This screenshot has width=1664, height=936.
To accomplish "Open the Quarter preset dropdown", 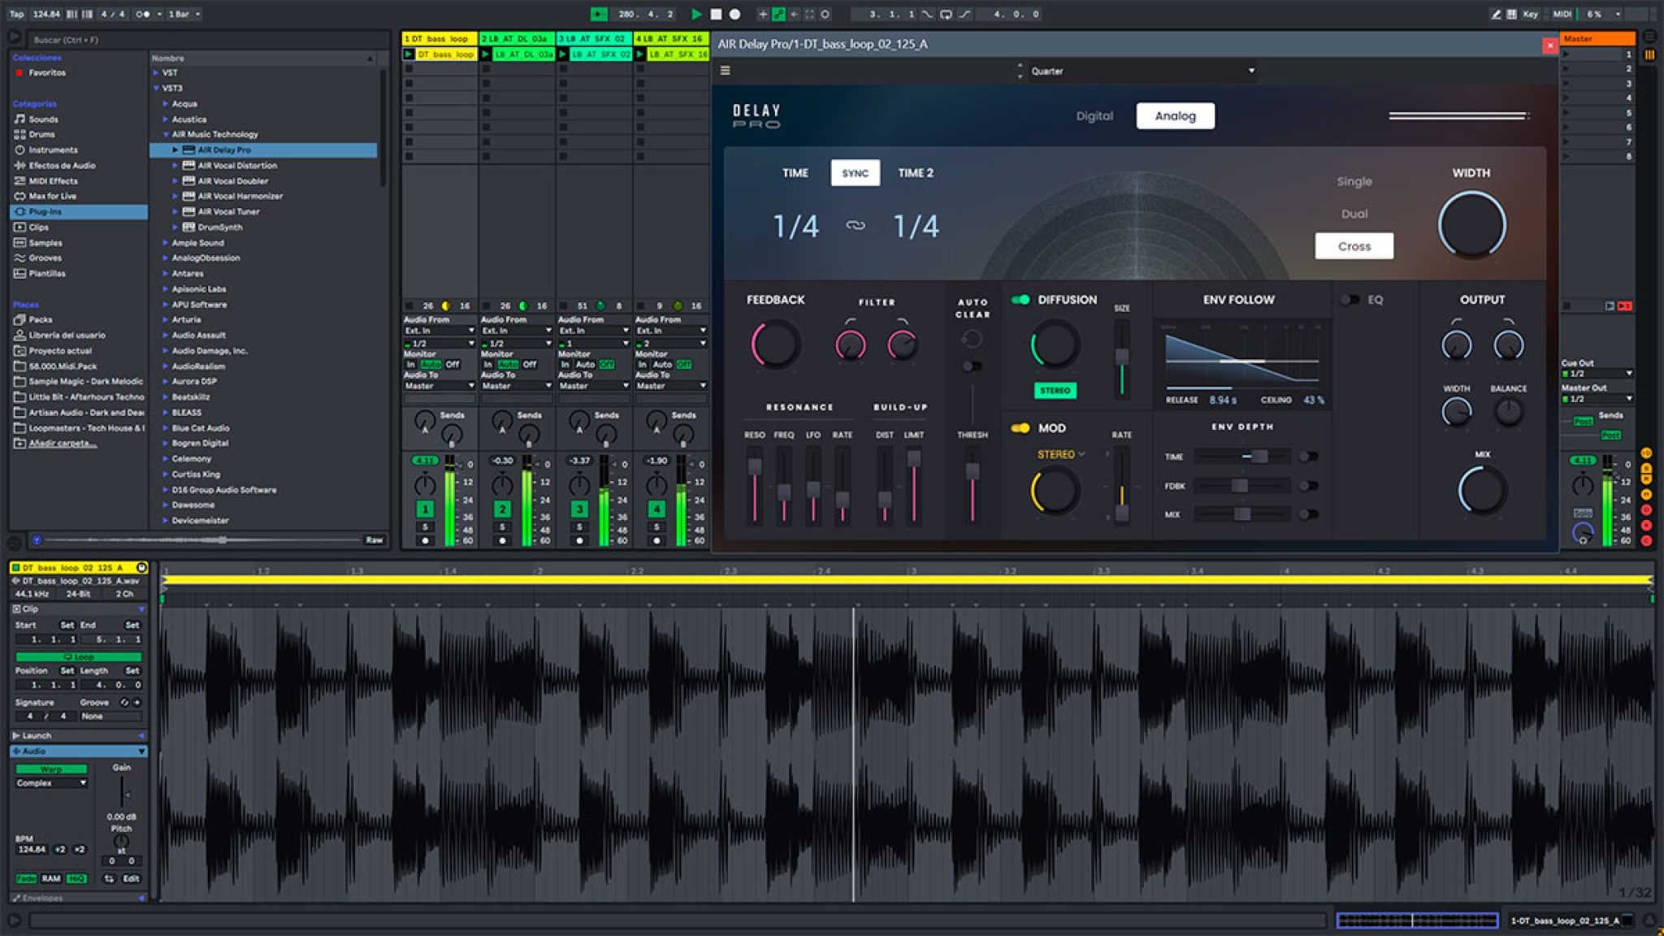I will coord(1142,71).
